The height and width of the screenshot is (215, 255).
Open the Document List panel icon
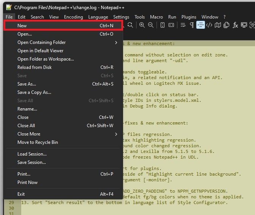tap(227, 25)
